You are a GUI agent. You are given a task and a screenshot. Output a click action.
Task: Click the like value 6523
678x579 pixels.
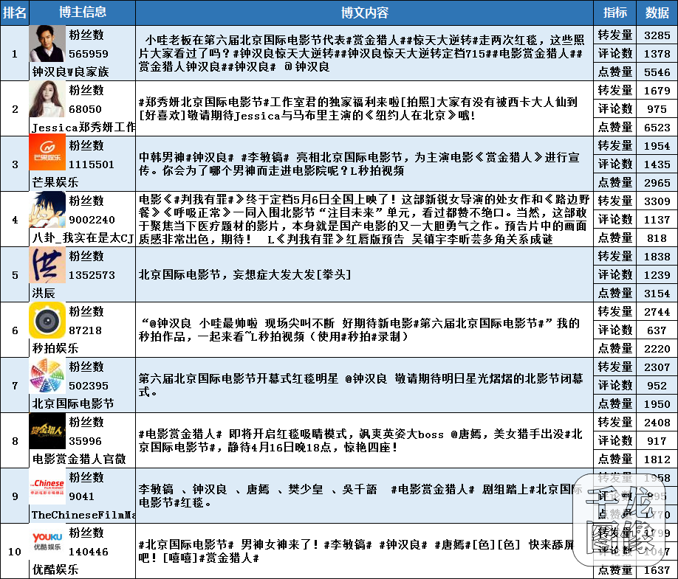[x=657, y=128]
